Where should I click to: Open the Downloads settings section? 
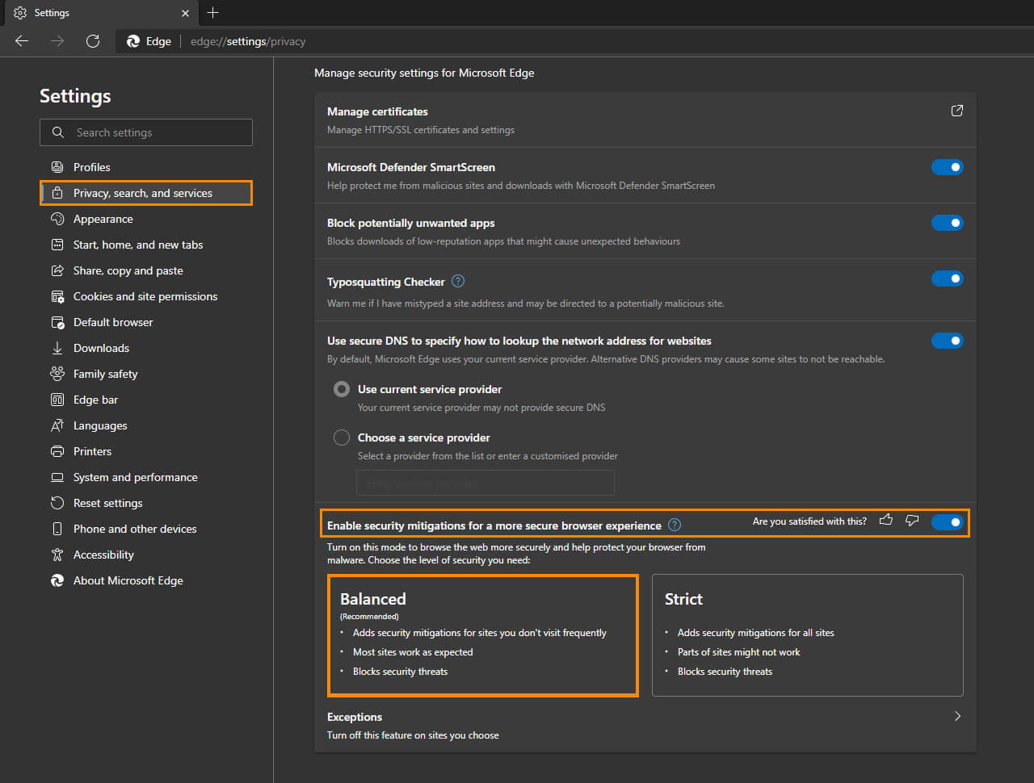click(146, 348)
